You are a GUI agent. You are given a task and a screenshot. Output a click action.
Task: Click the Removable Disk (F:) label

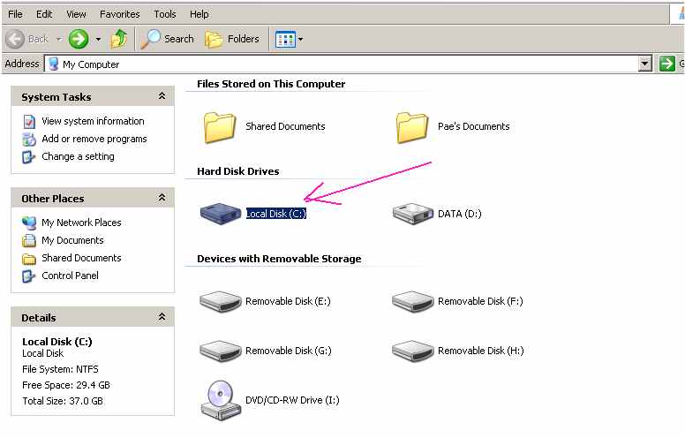pyautogui.click(x=480, y=301)
